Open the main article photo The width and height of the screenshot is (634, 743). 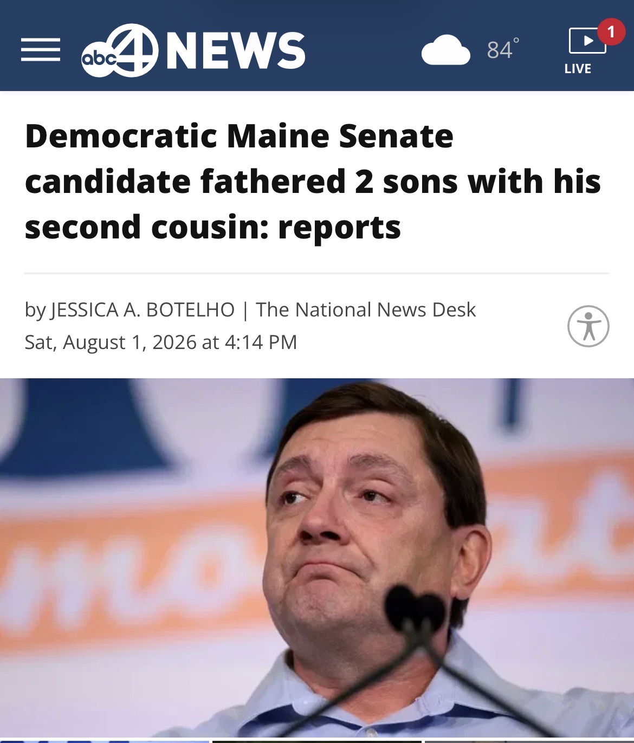click(x=317, y=558)
